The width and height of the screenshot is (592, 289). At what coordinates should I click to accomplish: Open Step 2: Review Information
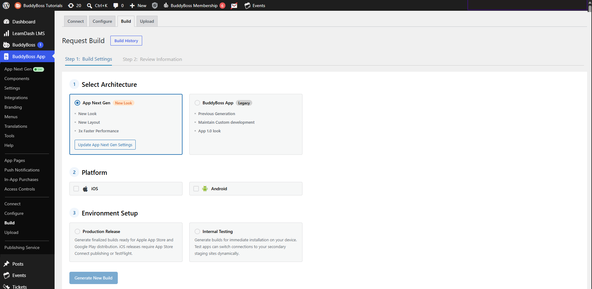tap(152, 59)
